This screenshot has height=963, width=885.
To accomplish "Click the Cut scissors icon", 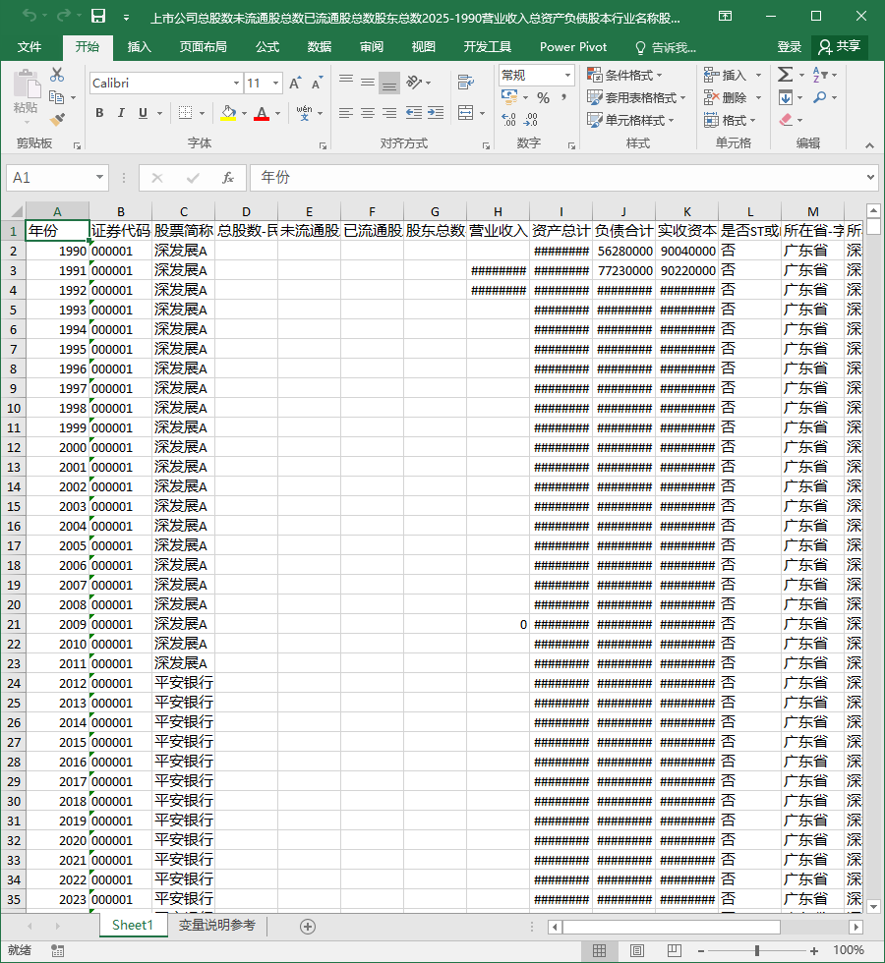I will (57, 75).
